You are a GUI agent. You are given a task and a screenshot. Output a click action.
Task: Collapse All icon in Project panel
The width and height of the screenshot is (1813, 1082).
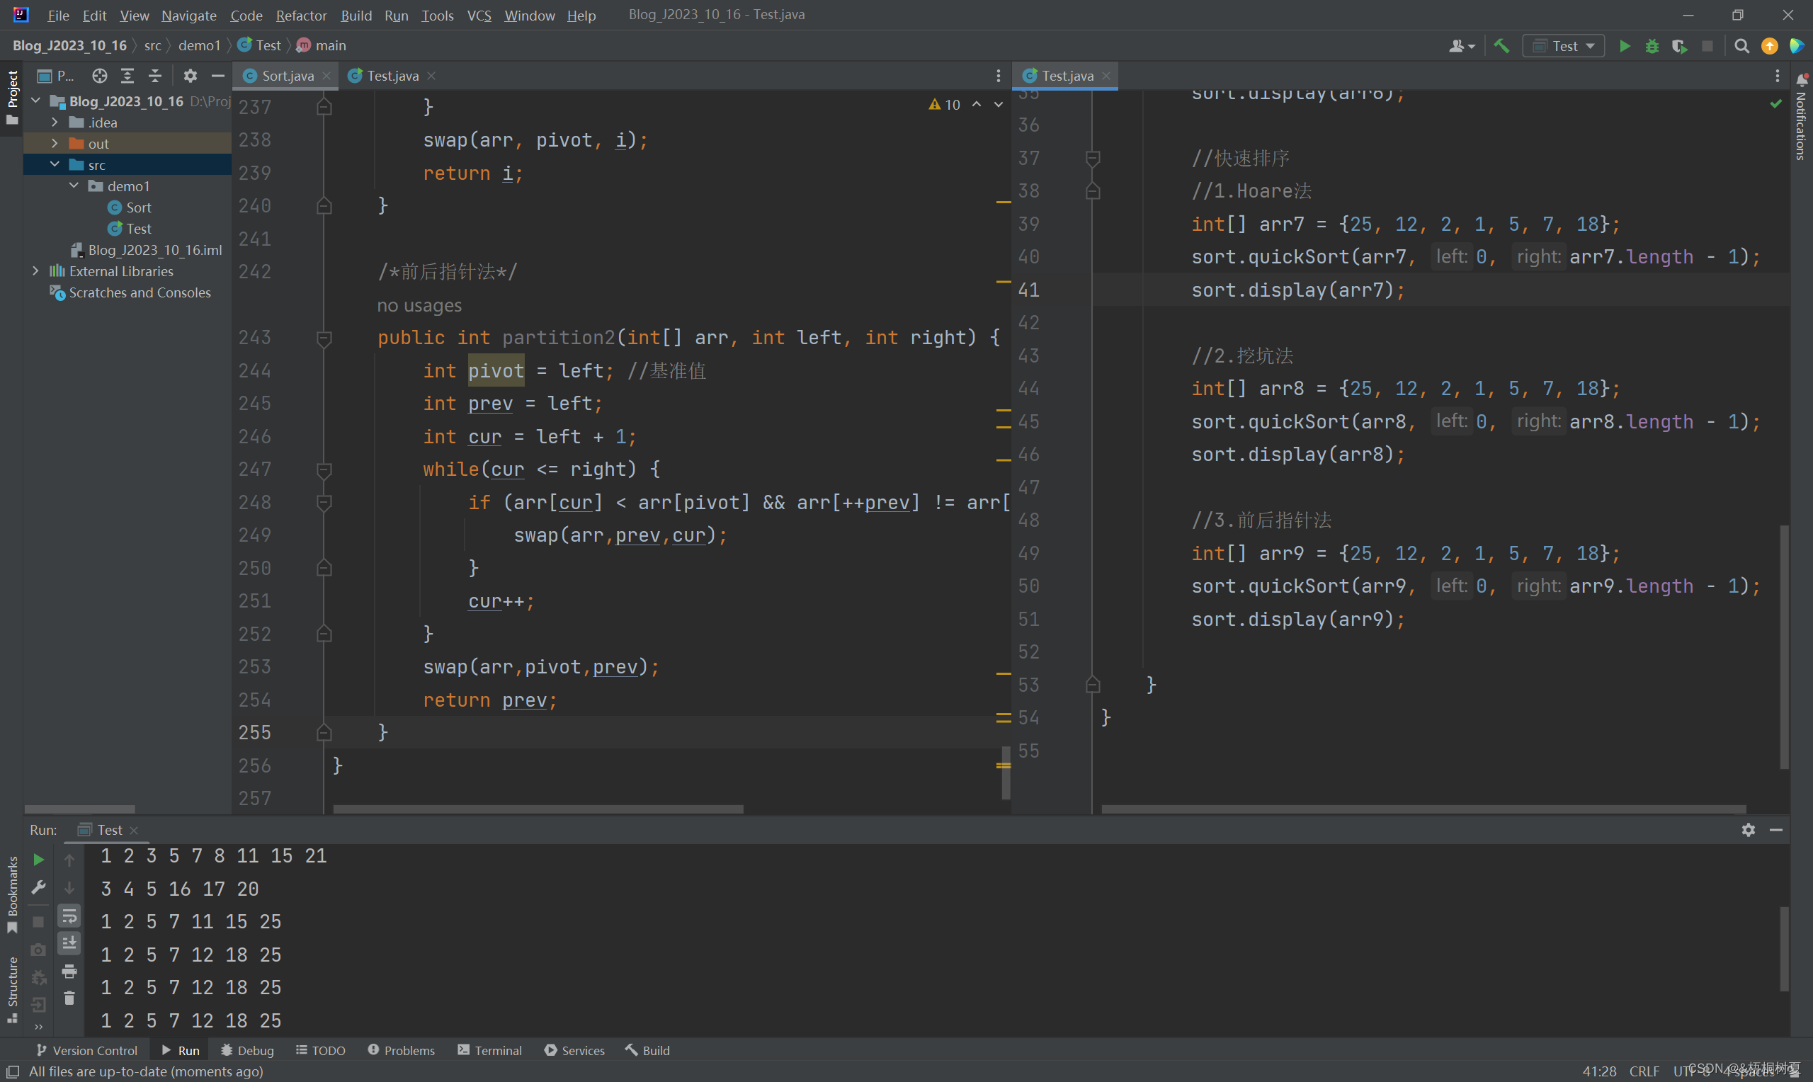154,76
